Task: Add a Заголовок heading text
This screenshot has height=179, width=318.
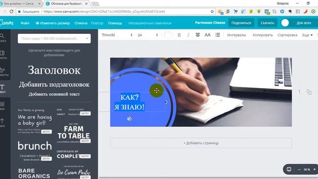Action: [x=54, y=70]
